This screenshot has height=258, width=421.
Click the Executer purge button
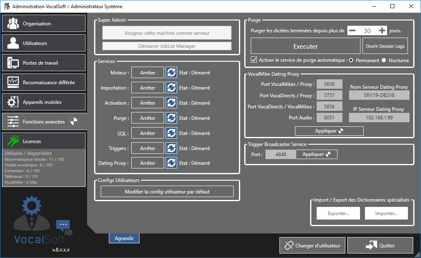coord(306,46)
